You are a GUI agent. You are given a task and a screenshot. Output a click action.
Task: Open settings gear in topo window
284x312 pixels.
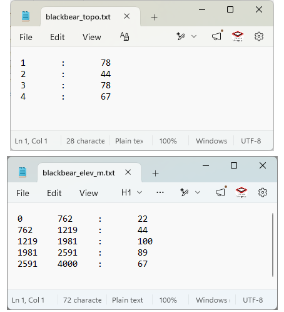pos(259,36)
